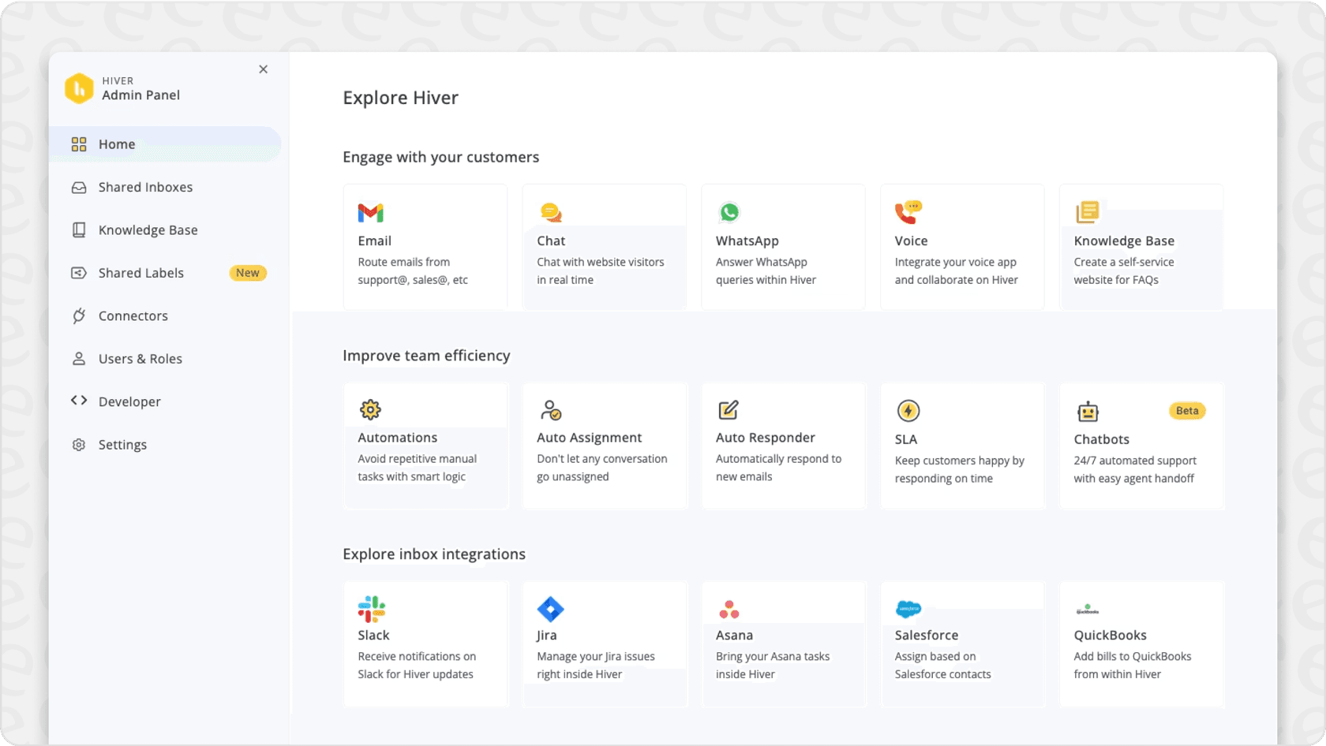This screenshot has width=1326, height=746.
Task: Click the Jira diamond logo icon
Action: click(550, 610)
